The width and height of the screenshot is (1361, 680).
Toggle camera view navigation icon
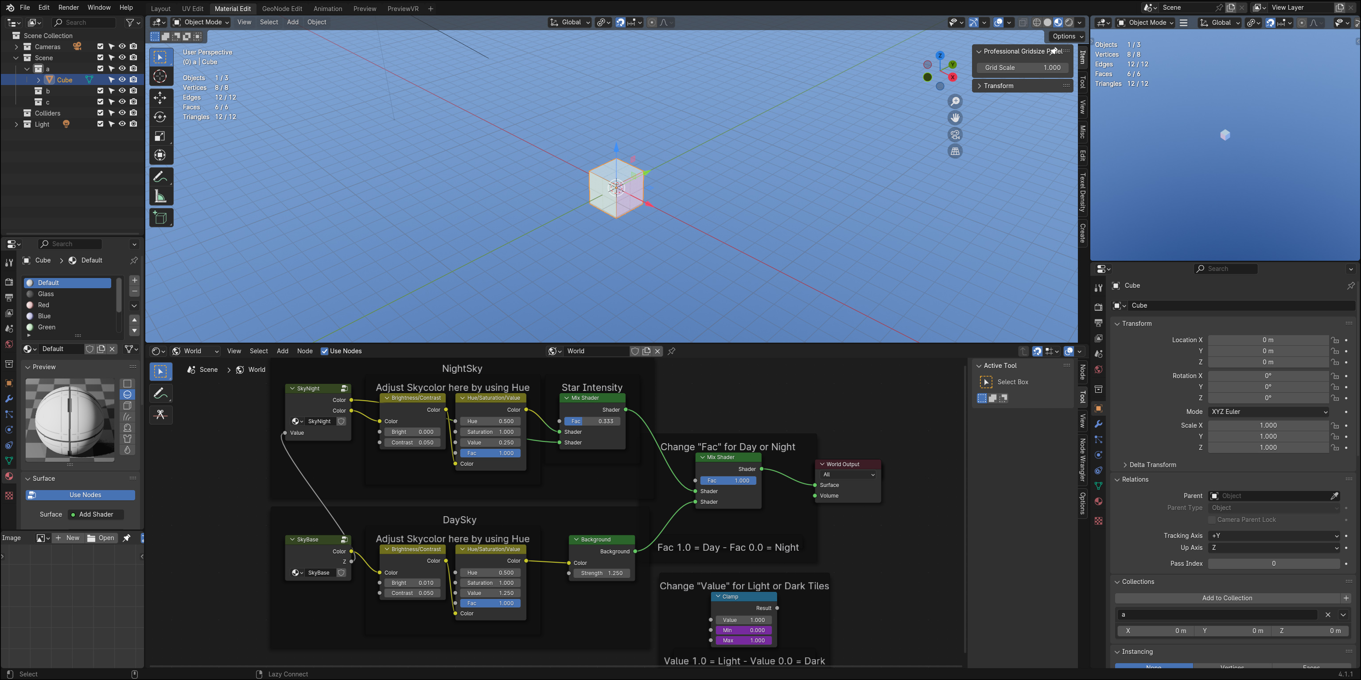(x=955, y=135)
